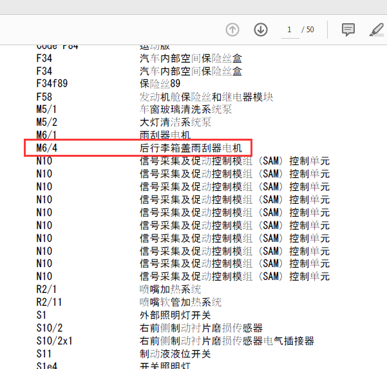Go to previous page with up arrow
Viewport: 387px width, 369px height.
232,30
